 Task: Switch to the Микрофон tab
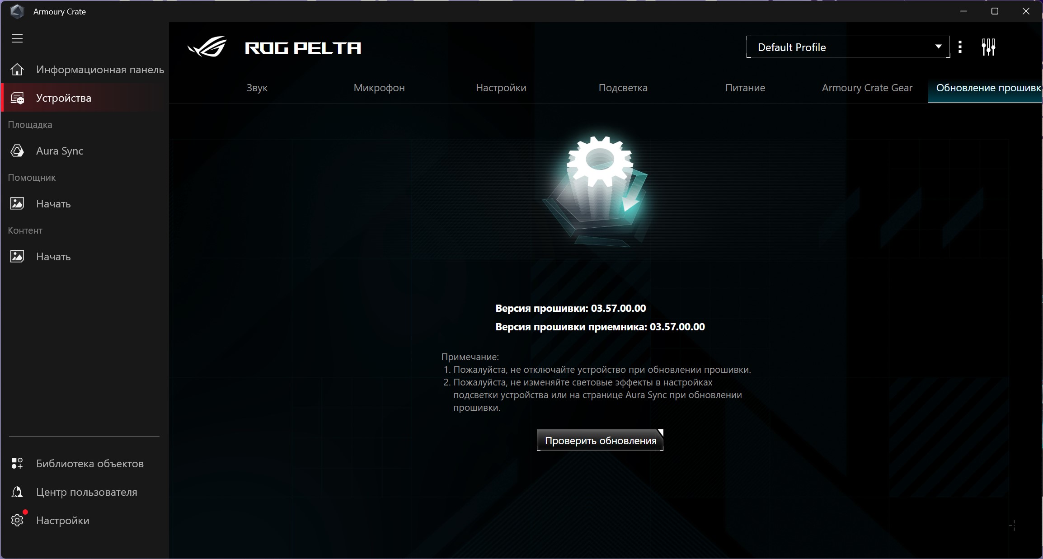[x=379, y=88]
